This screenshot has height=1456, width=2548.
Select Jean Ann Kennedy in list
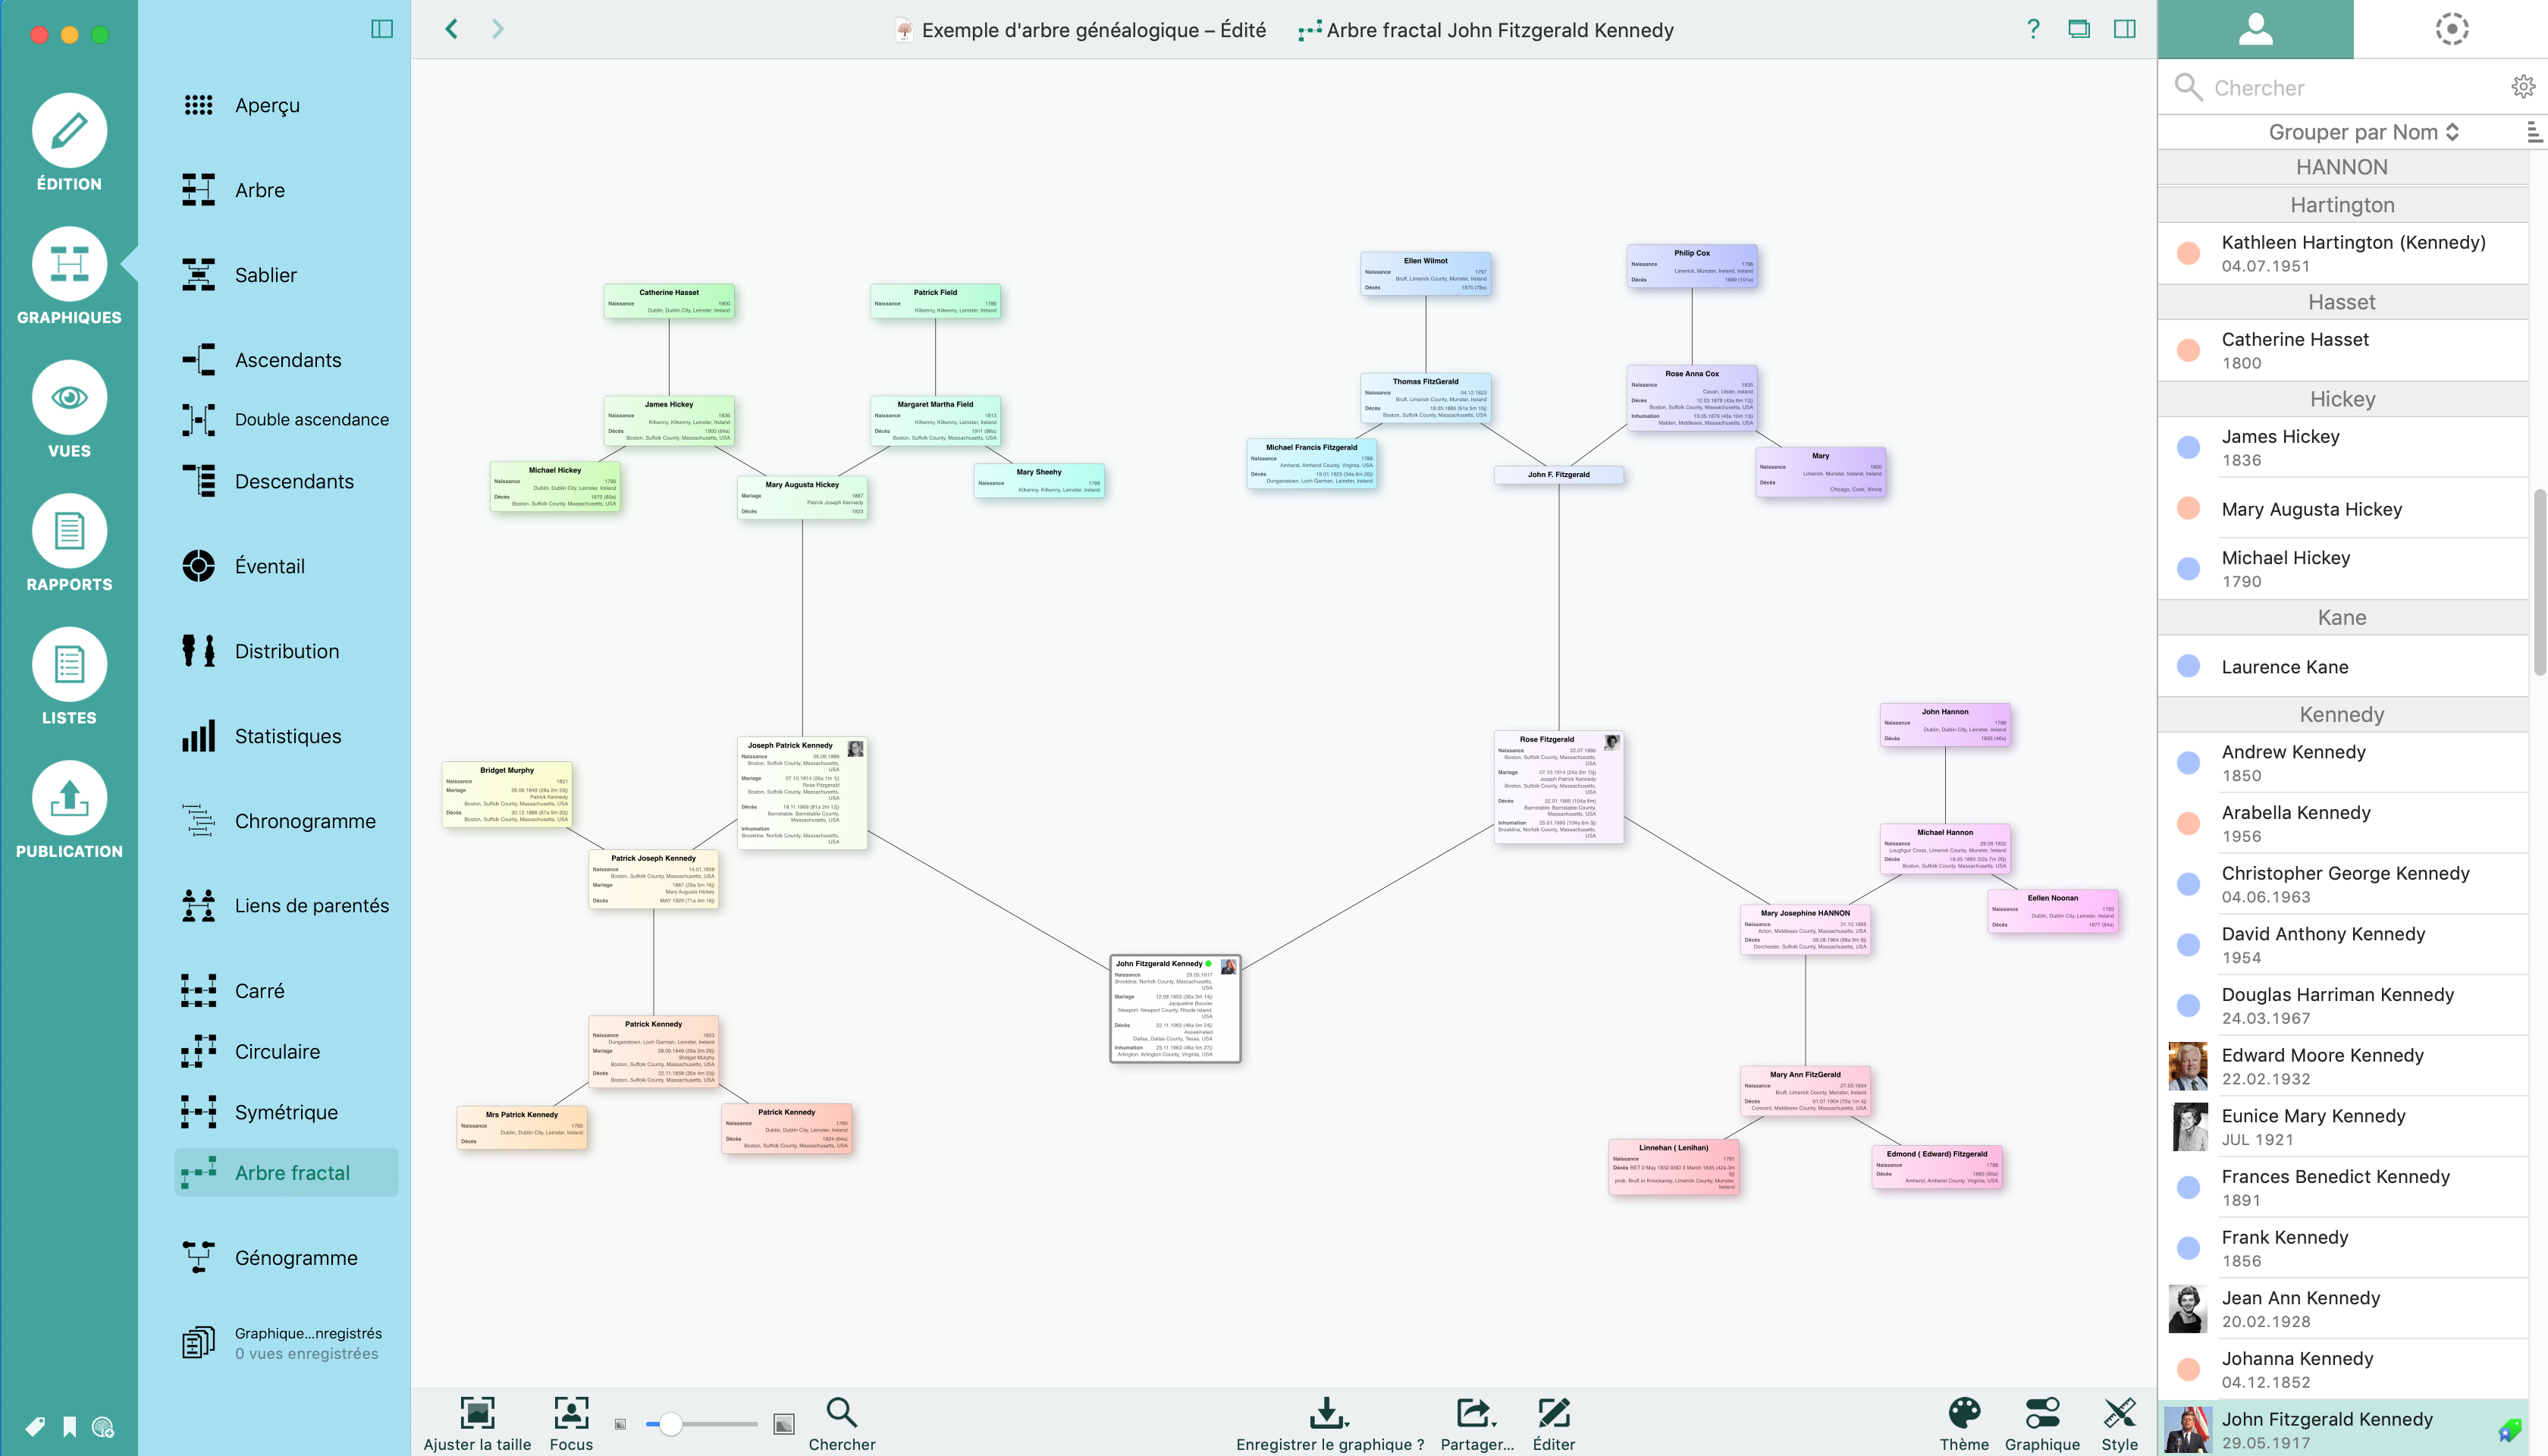coord(2343,1309)
